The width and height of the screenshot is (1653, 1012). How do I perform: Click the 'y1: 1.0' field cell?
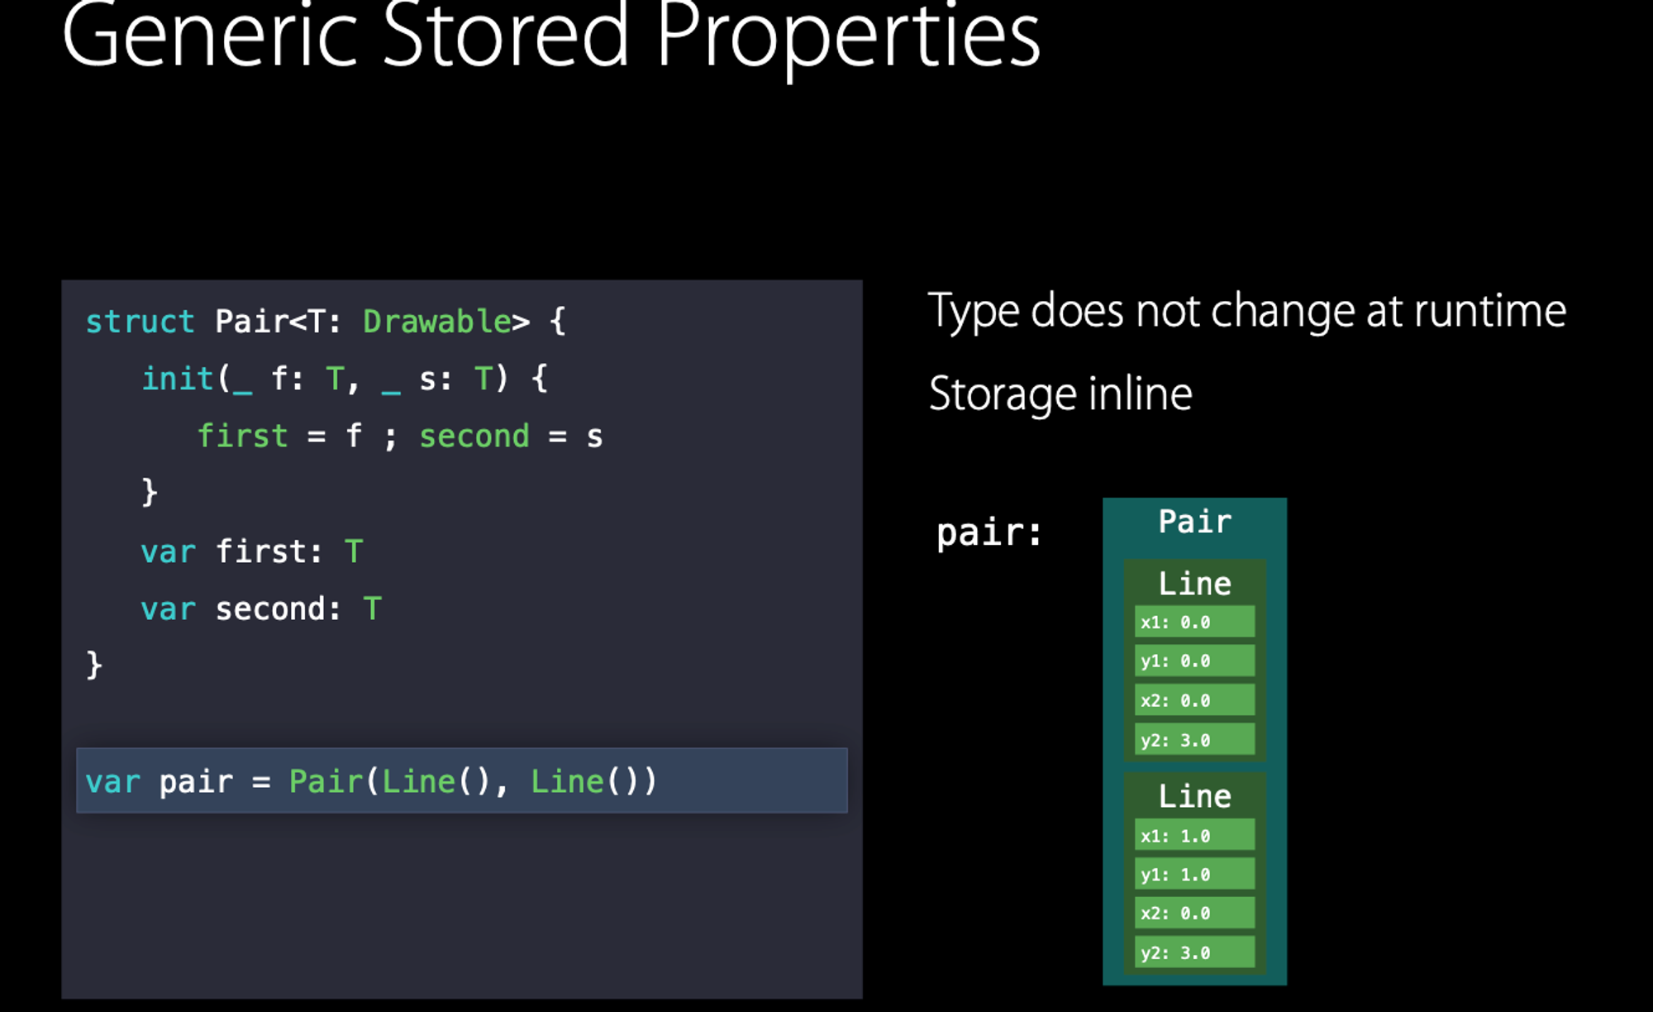pos(1194,874)
